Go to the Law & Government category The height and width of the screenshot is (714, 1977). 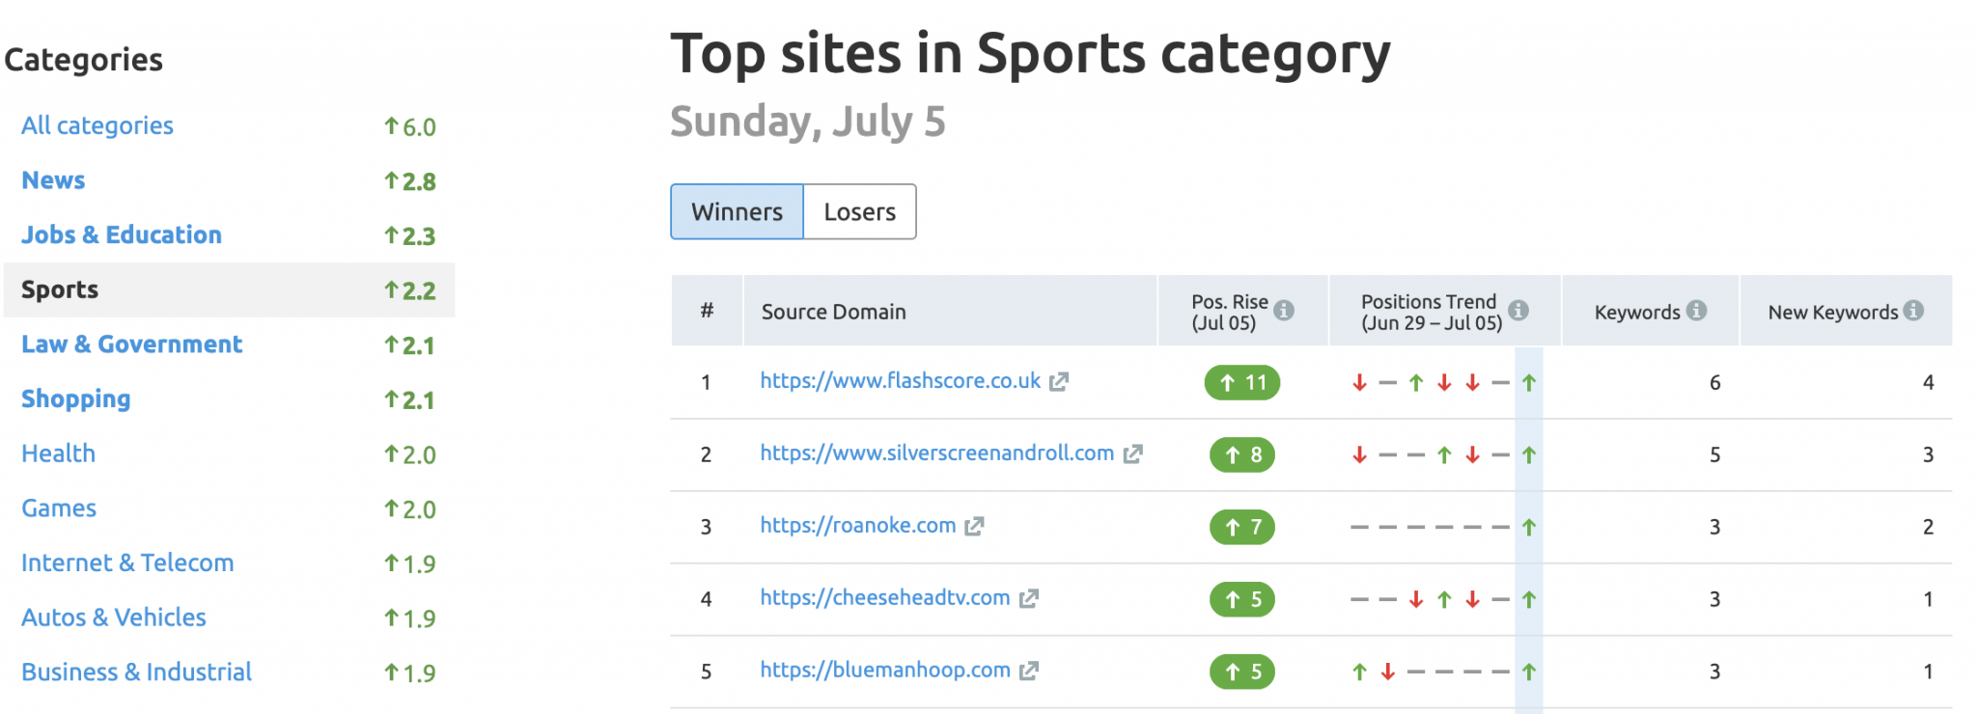pyautogui.click(x=132, y=344)
